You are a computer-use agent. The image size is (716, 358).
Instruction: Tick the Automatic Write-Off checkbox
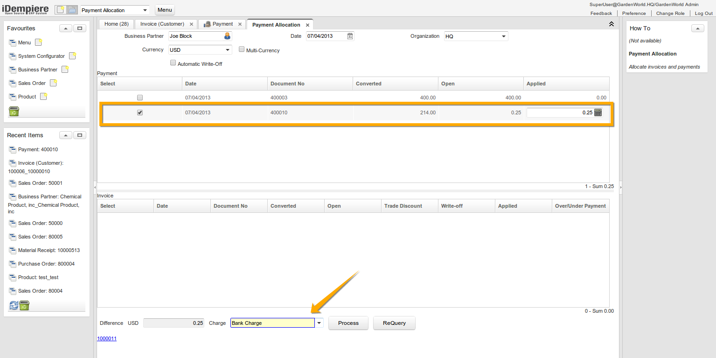[x=173, y=63]
